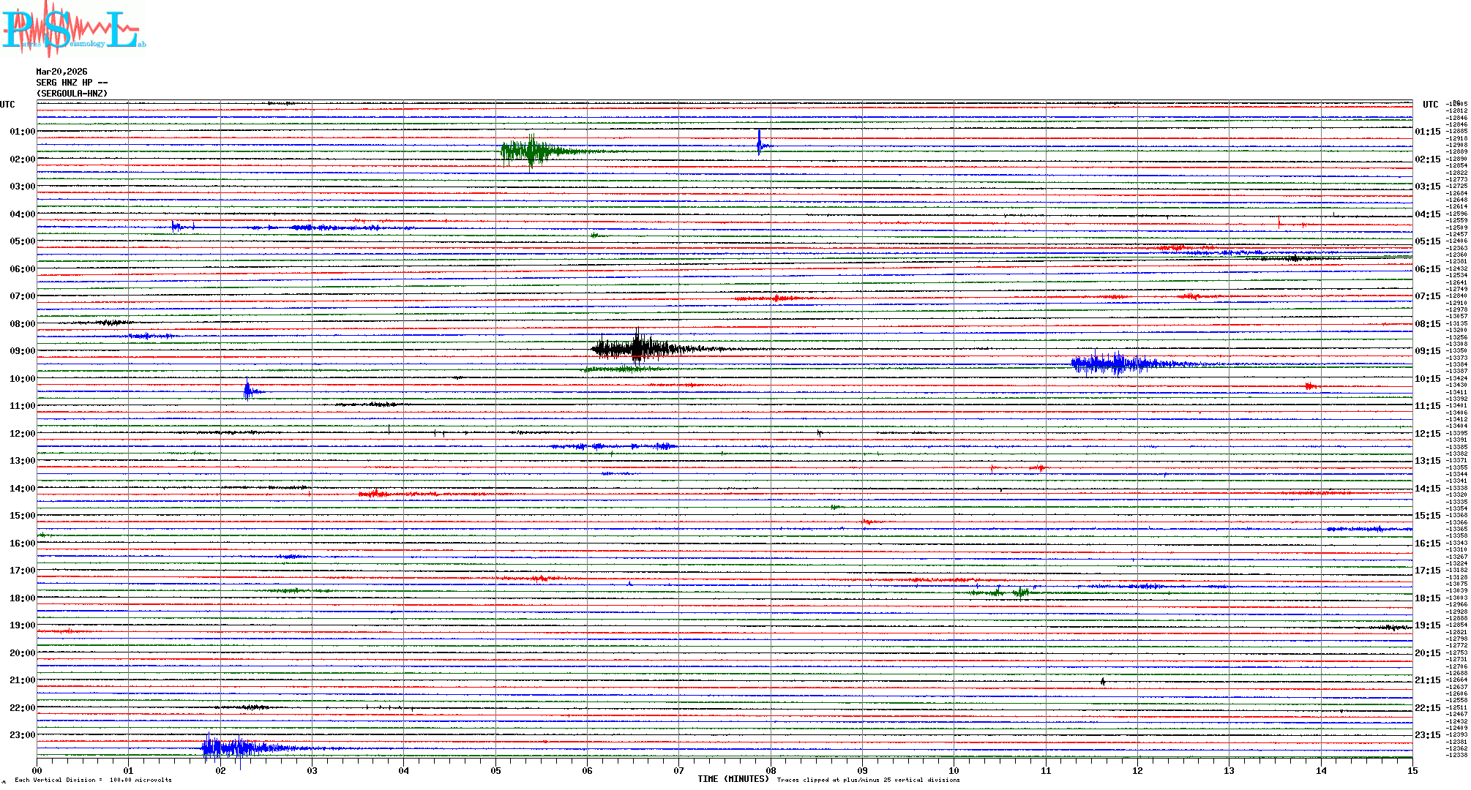Image resolution: width=1471 pixels, height=790 pixels.
Task: Click the blue spike near minute 08 at 01:30
Action: point(760,144)
